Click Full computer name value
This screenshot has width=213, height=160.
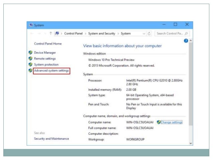pyautogui.click(x=140, y=128)
